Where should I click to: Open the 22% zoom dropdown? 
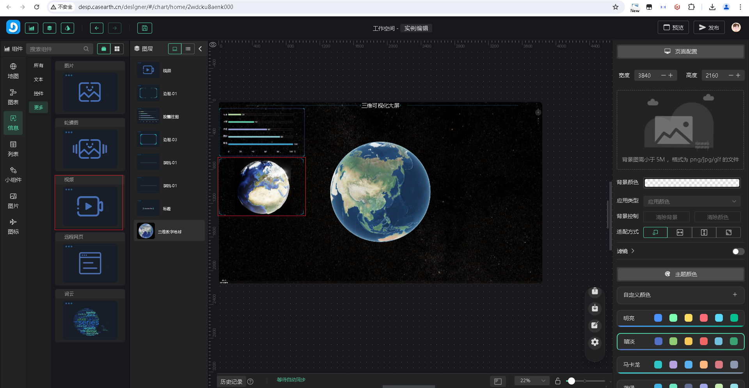(x=532, y=381)
